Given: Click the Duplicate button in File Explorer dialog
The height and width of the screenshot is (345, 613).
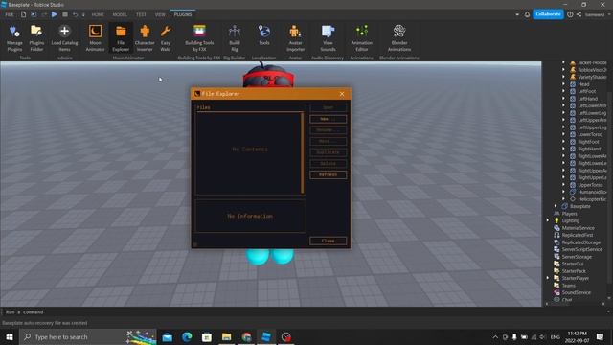Looking at the screenshot, I should pos(328,152).
